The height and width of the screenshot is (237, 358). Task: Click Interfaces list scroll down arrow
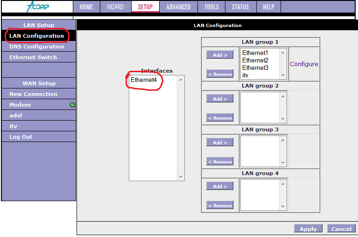181,176
